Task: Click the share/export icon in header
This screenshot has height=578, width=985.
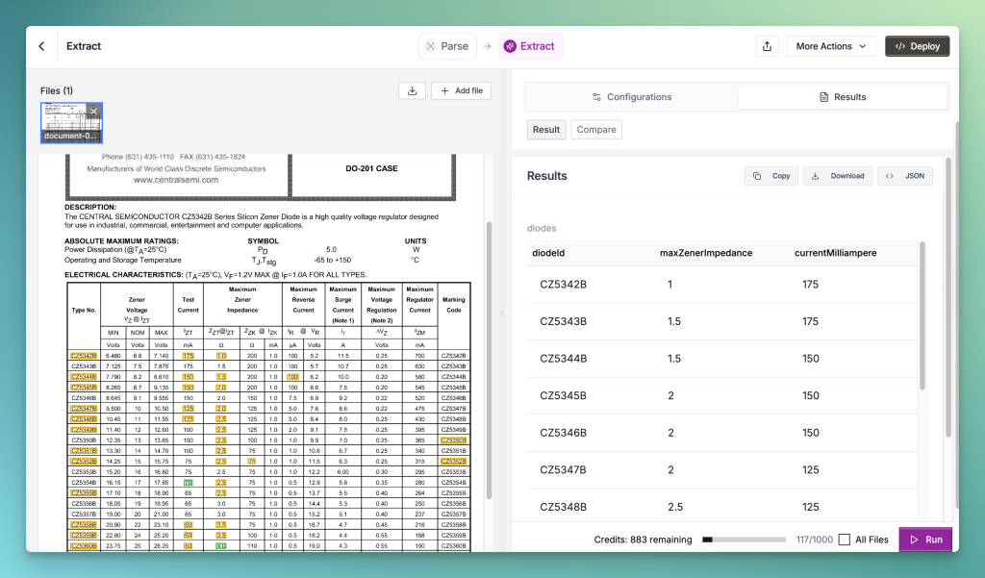Action: point(767,46)
